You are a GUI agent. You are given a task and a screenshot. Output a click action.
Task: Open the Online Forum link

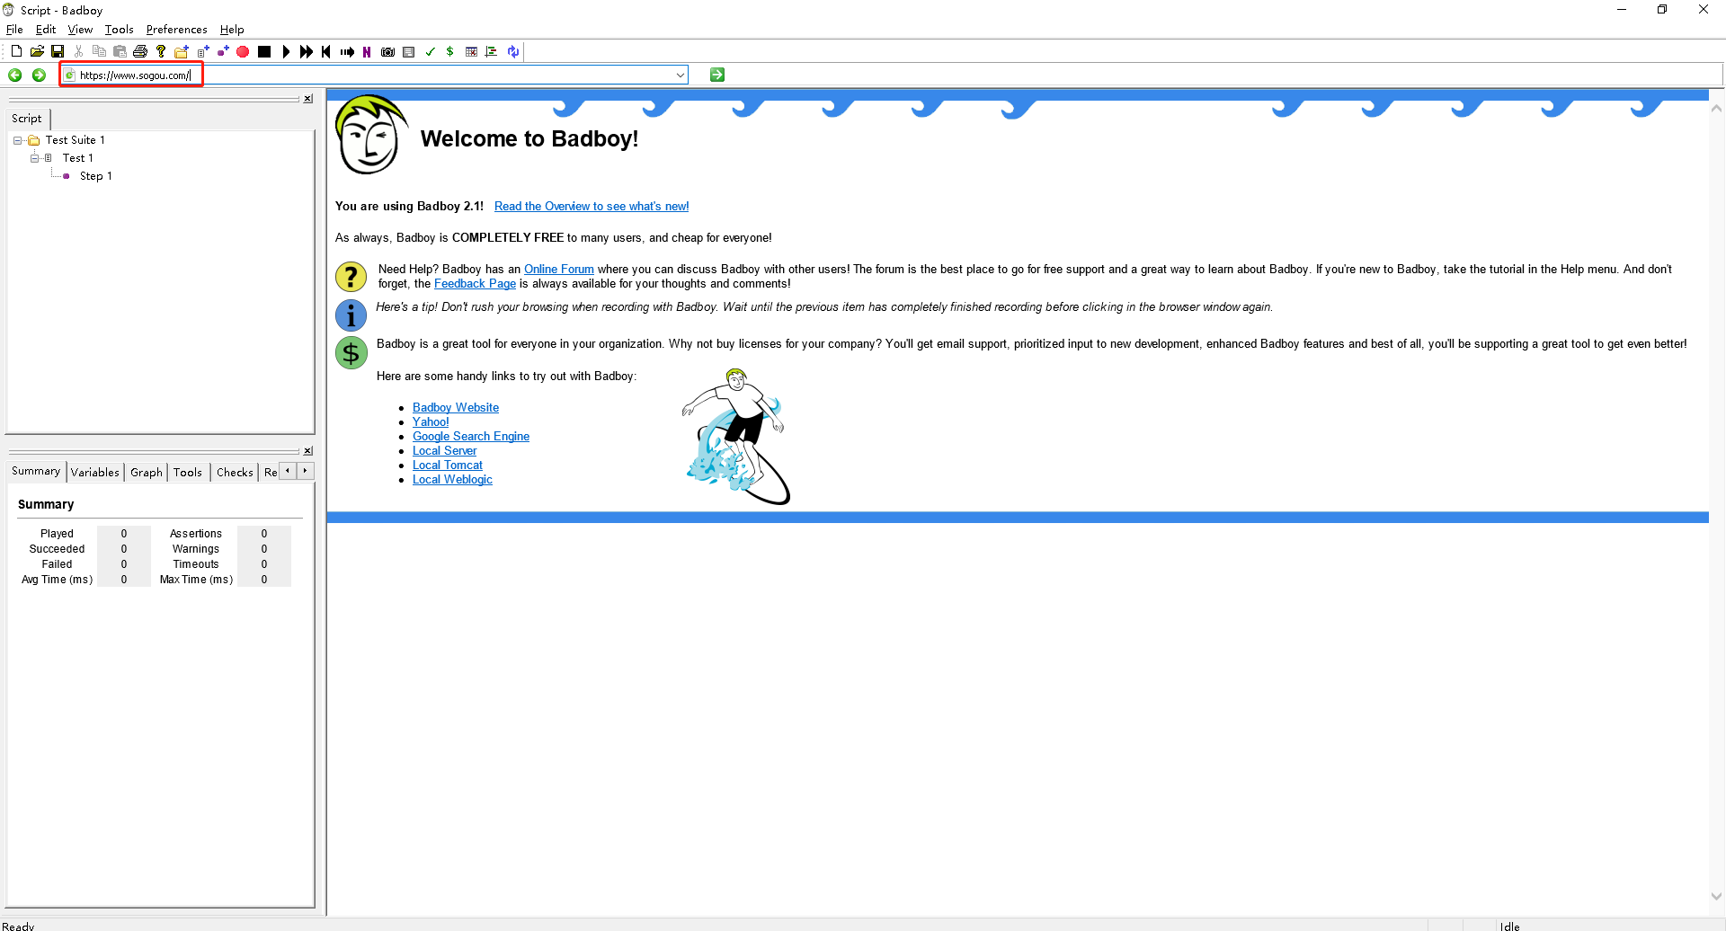[x=559, y=270]
